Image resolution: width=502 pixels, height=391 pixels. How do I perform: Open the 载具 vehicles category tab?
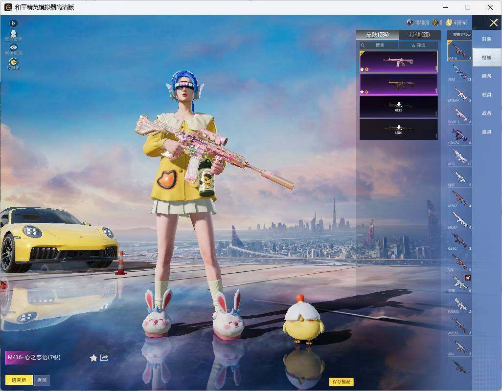pos(487,95)
